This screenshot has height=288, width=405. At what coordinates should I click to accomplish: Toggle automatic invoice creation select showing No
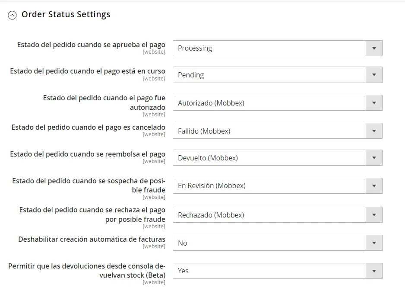point(277,243)
